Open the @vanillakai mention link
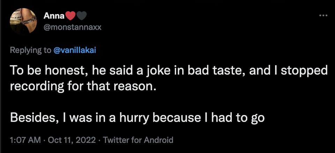This screenshot has width=335, height=153. coord(74,50)
